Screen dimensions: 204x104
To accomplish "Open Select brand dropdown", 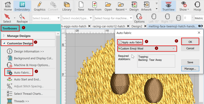I will [x=46, y=18].
